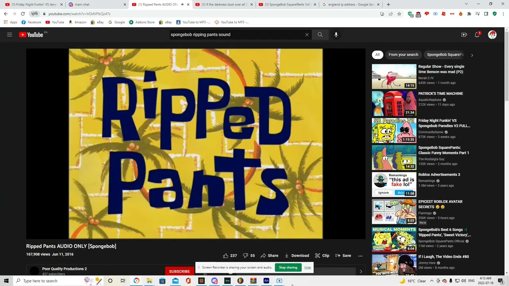Open Chrome three-dot menu

pos(503,14)
